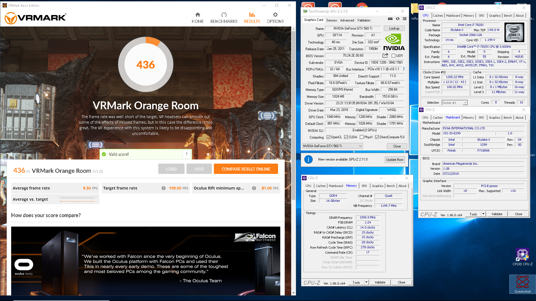The height and width of the screenshot is (301, 536).
Task: Click the VRMark logo
Action: coord(35,18)
